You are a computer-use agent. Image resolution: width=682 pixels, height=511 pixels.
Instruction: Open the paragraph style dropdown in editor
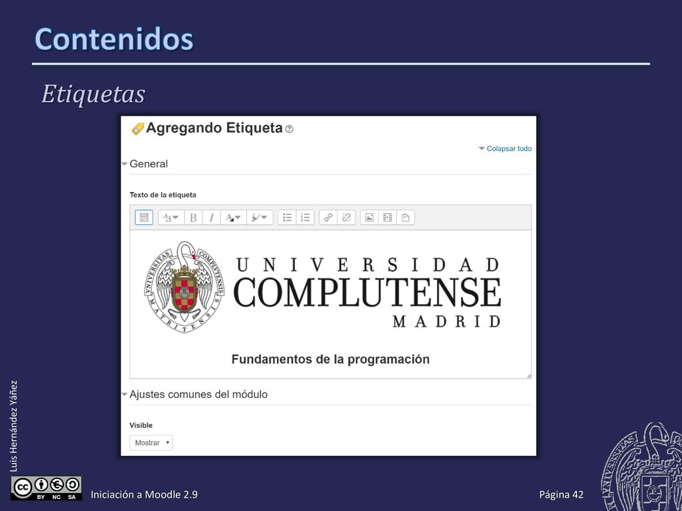point(171,218)
